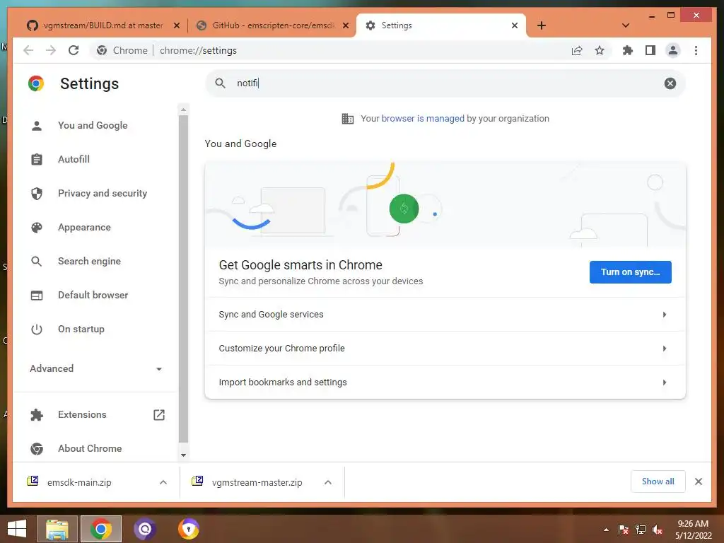
Task: Click into the settings search field
Action: pyautogui.click(x=445, y=83)
